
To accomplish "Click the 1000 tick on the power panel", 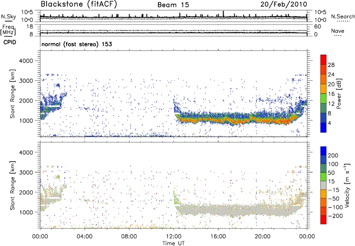I will pyautogui.click(x=26, y=120).
